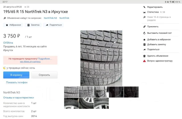Select middle wheel thumbnail in the bottom row
The height and width of the screenshot is (119, 182).
(86, 103)
